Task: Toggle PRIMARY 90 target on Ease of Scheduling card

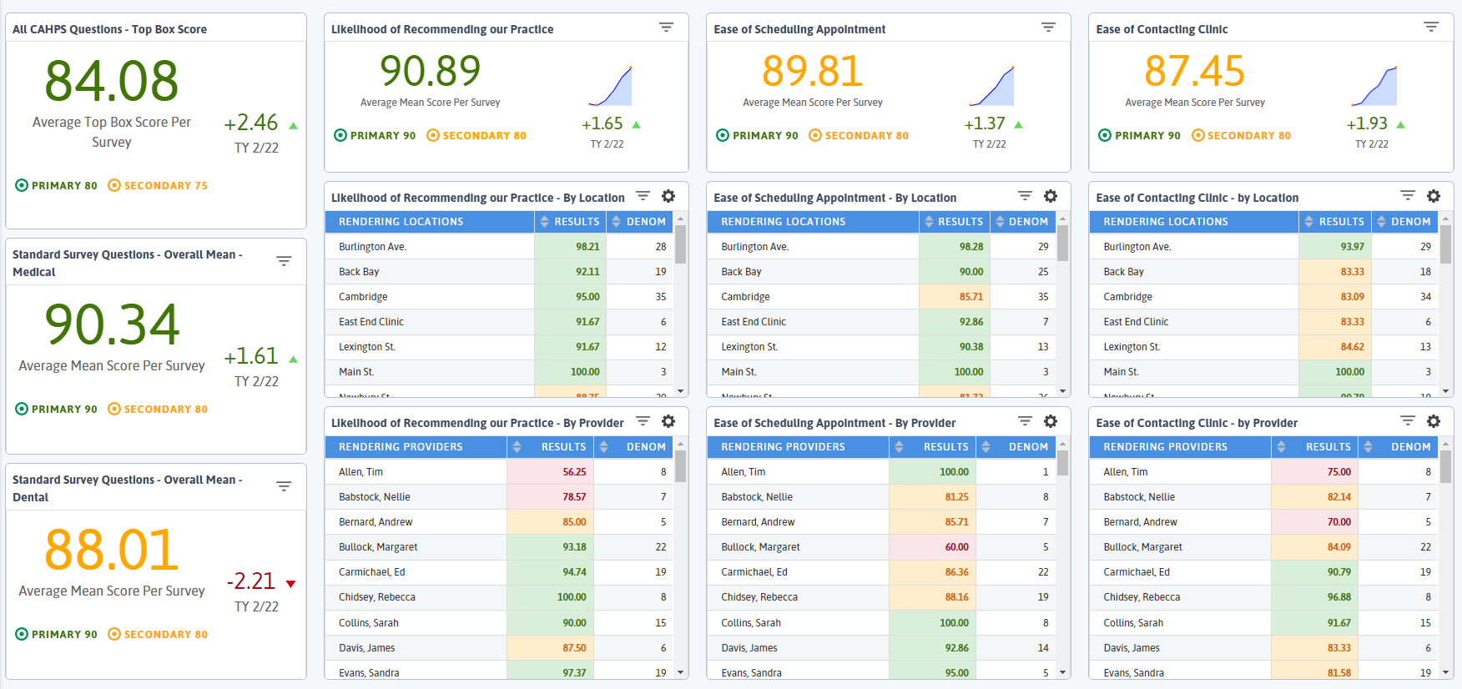Action: click(x=757, y=135)
